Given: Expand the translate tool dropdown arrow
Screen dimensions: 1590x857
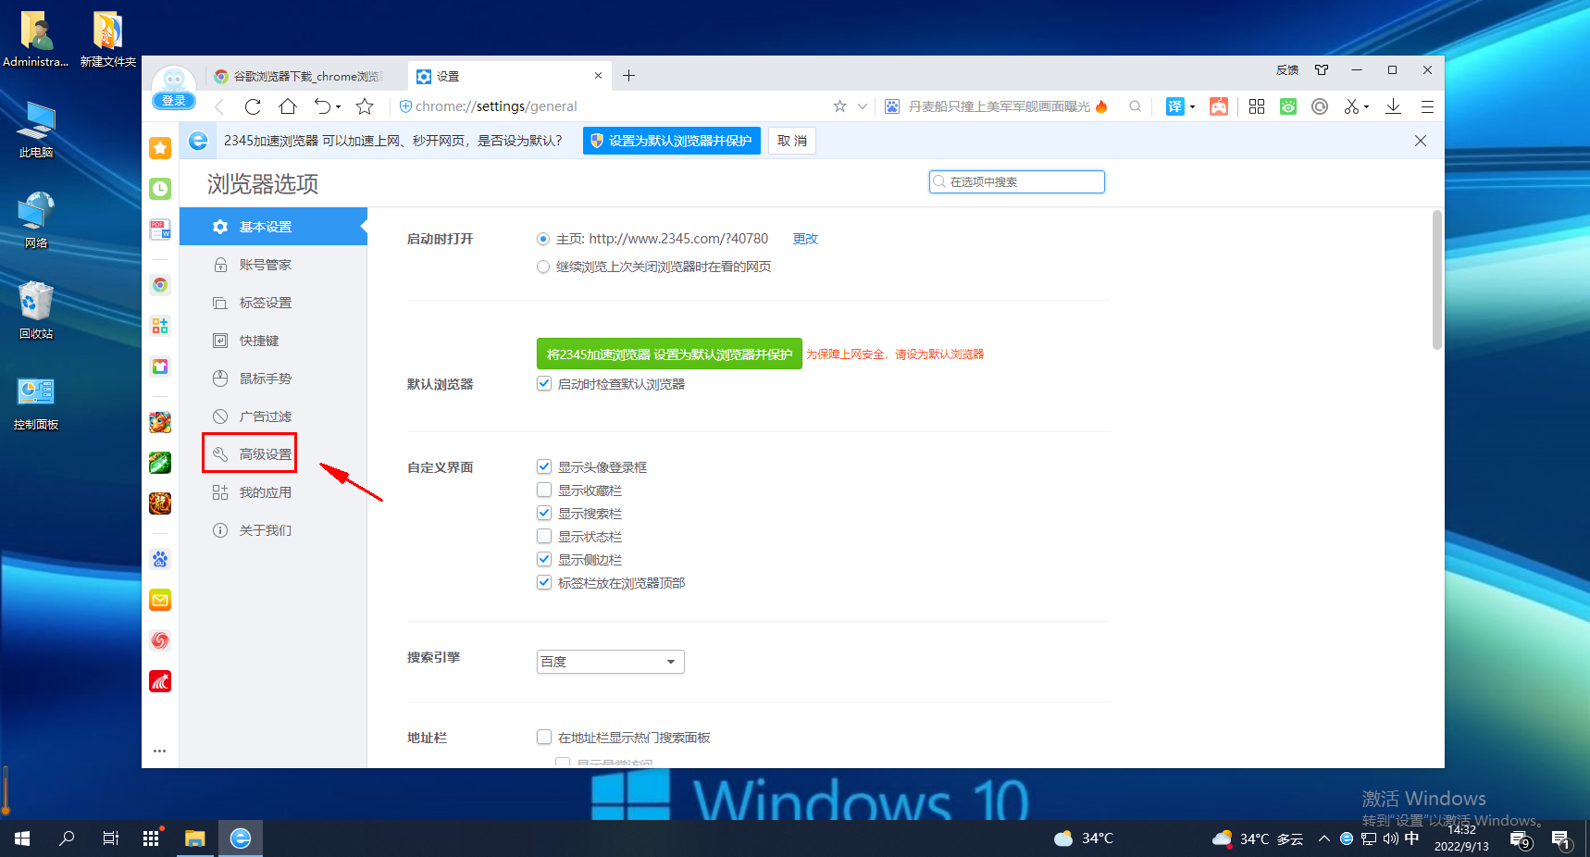Looking at the screenshot, I should click(1192, 106).
